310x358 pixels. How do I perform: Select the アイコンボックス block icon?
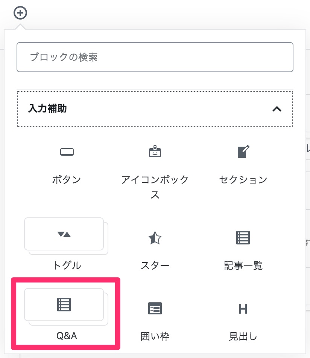point(155,152)
